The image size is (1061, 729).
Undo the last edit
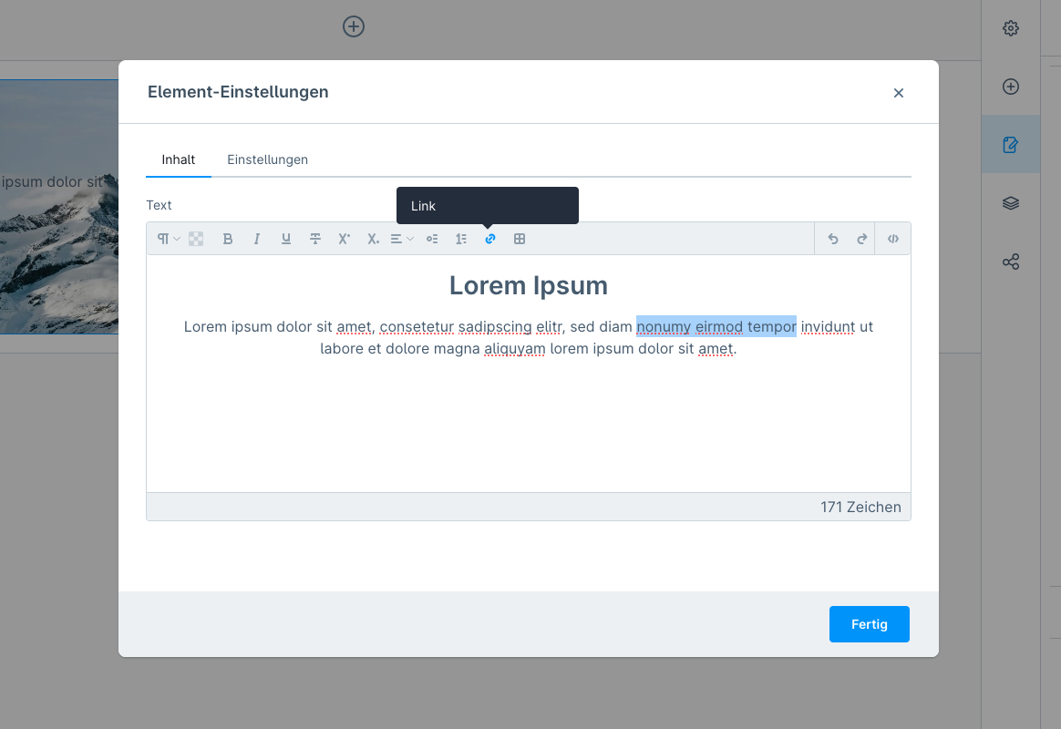click(x=832, y=239)
